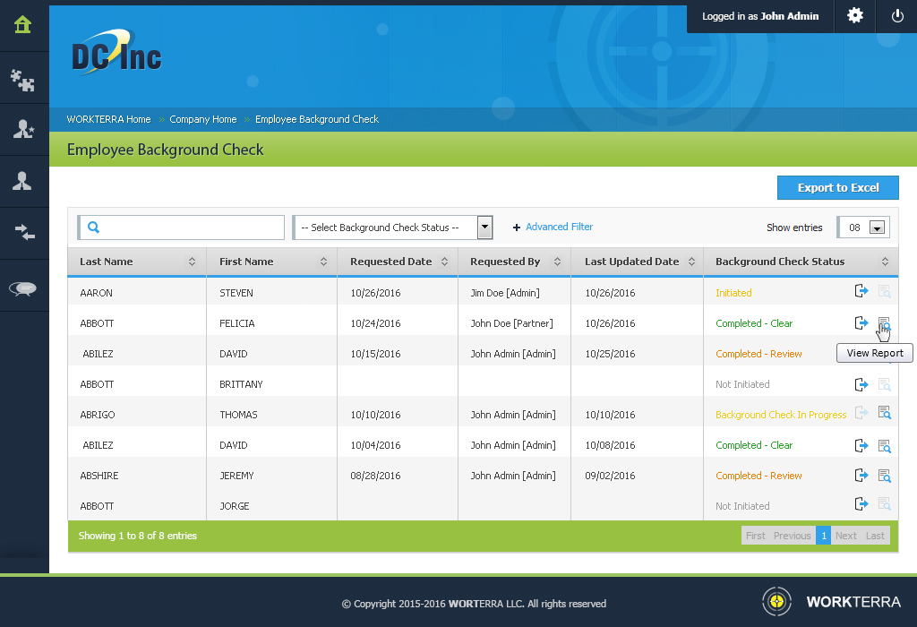The image size is (917, 627).
Task: Open the person with star sidebar icon
Action: (x=22, y=129)
